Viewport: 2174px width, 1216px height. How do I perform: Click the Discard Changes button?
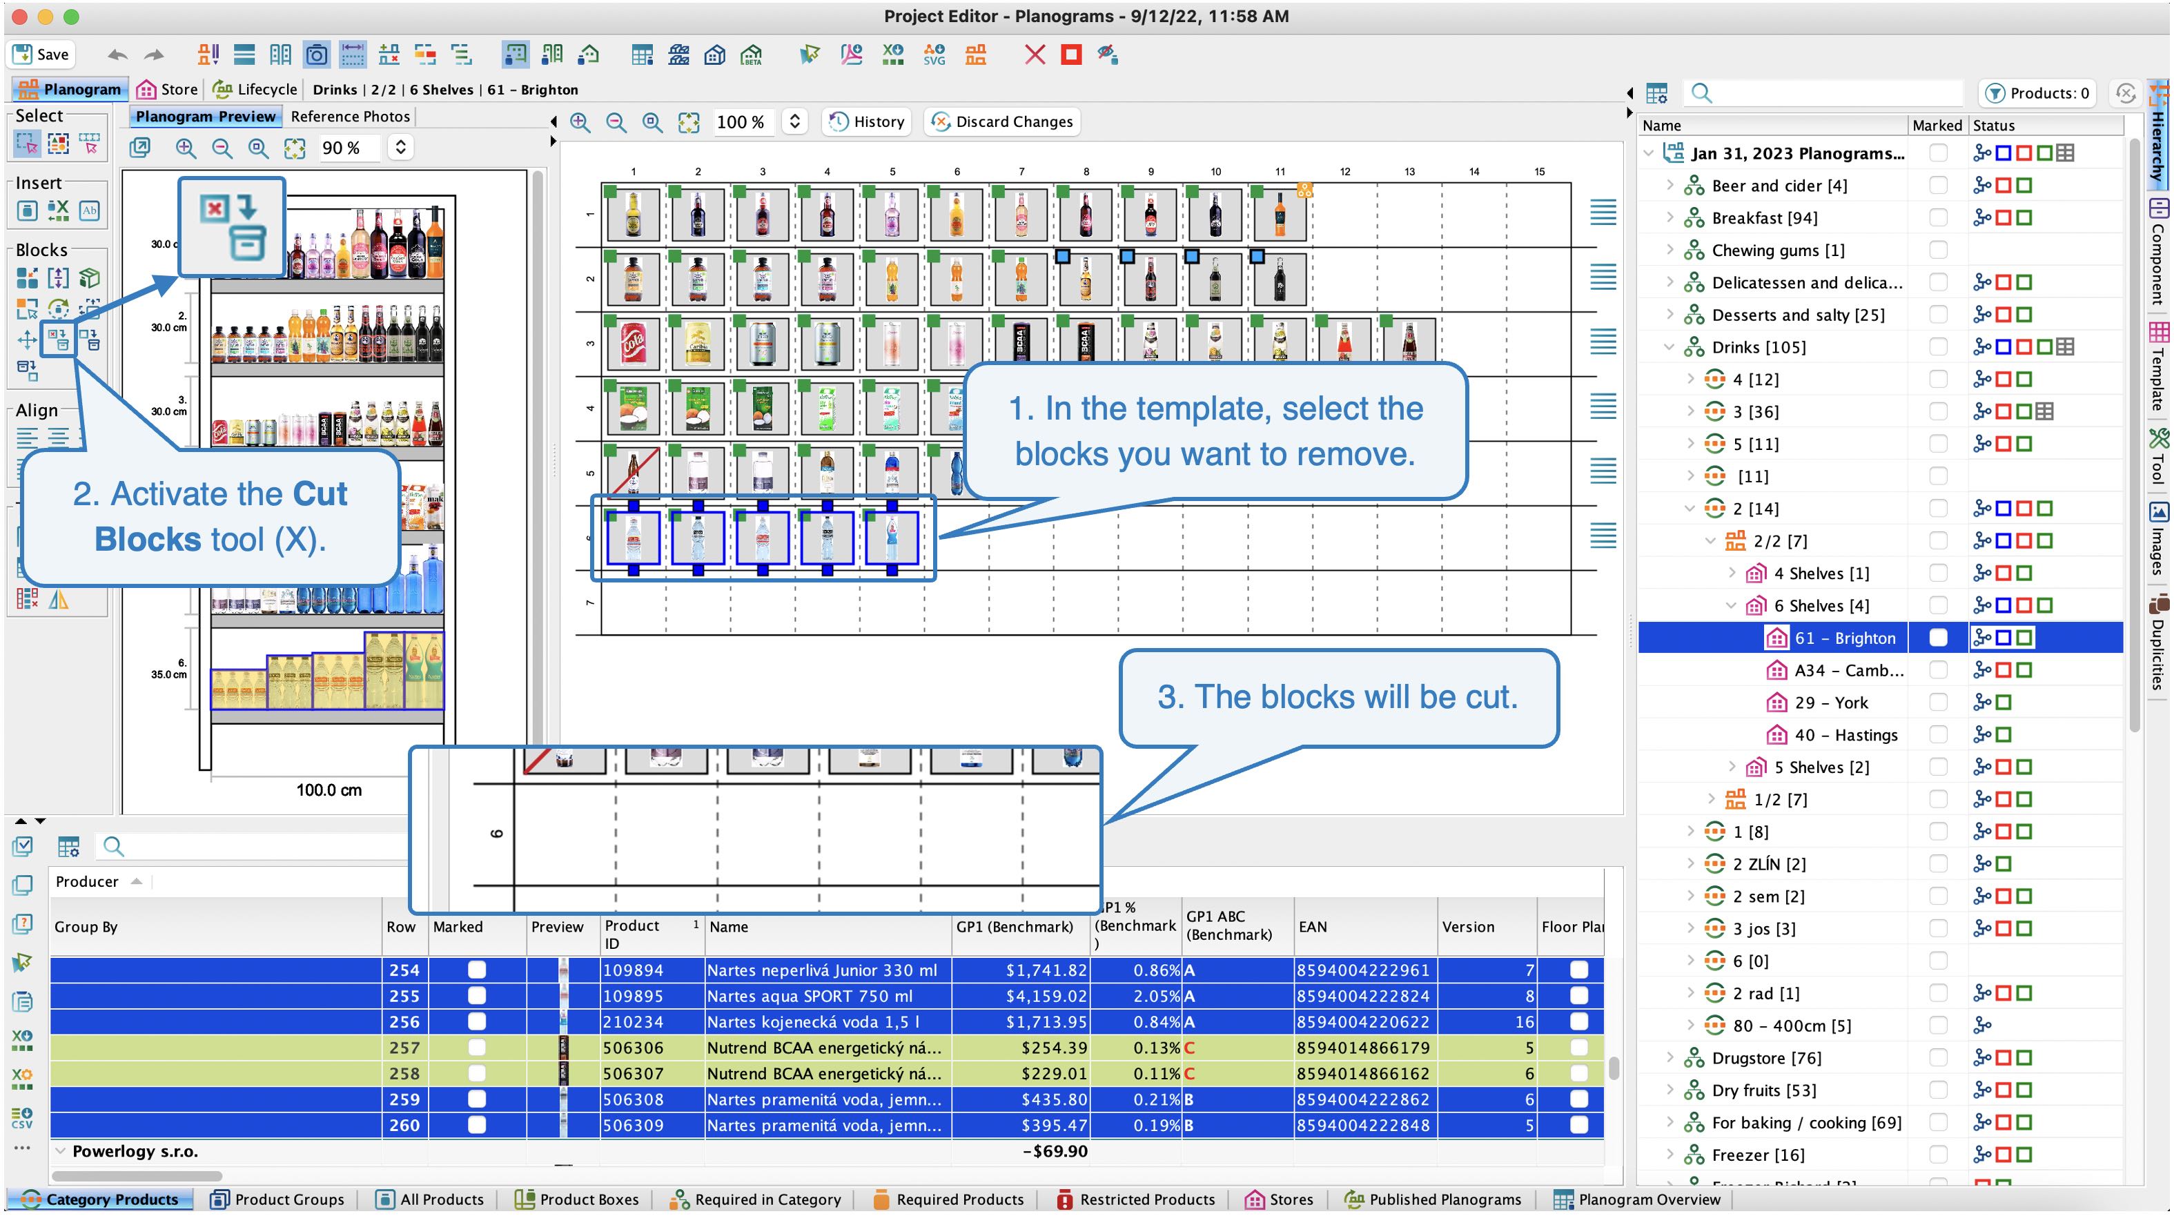tap(1001, 121)
